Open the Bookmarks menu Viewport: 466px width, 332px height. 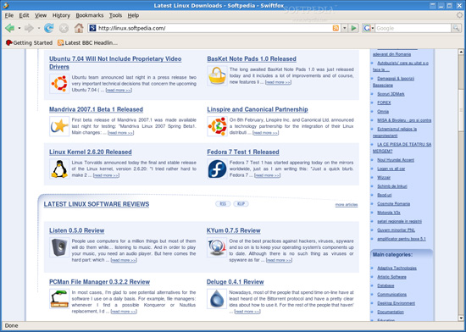pos(90,15)
